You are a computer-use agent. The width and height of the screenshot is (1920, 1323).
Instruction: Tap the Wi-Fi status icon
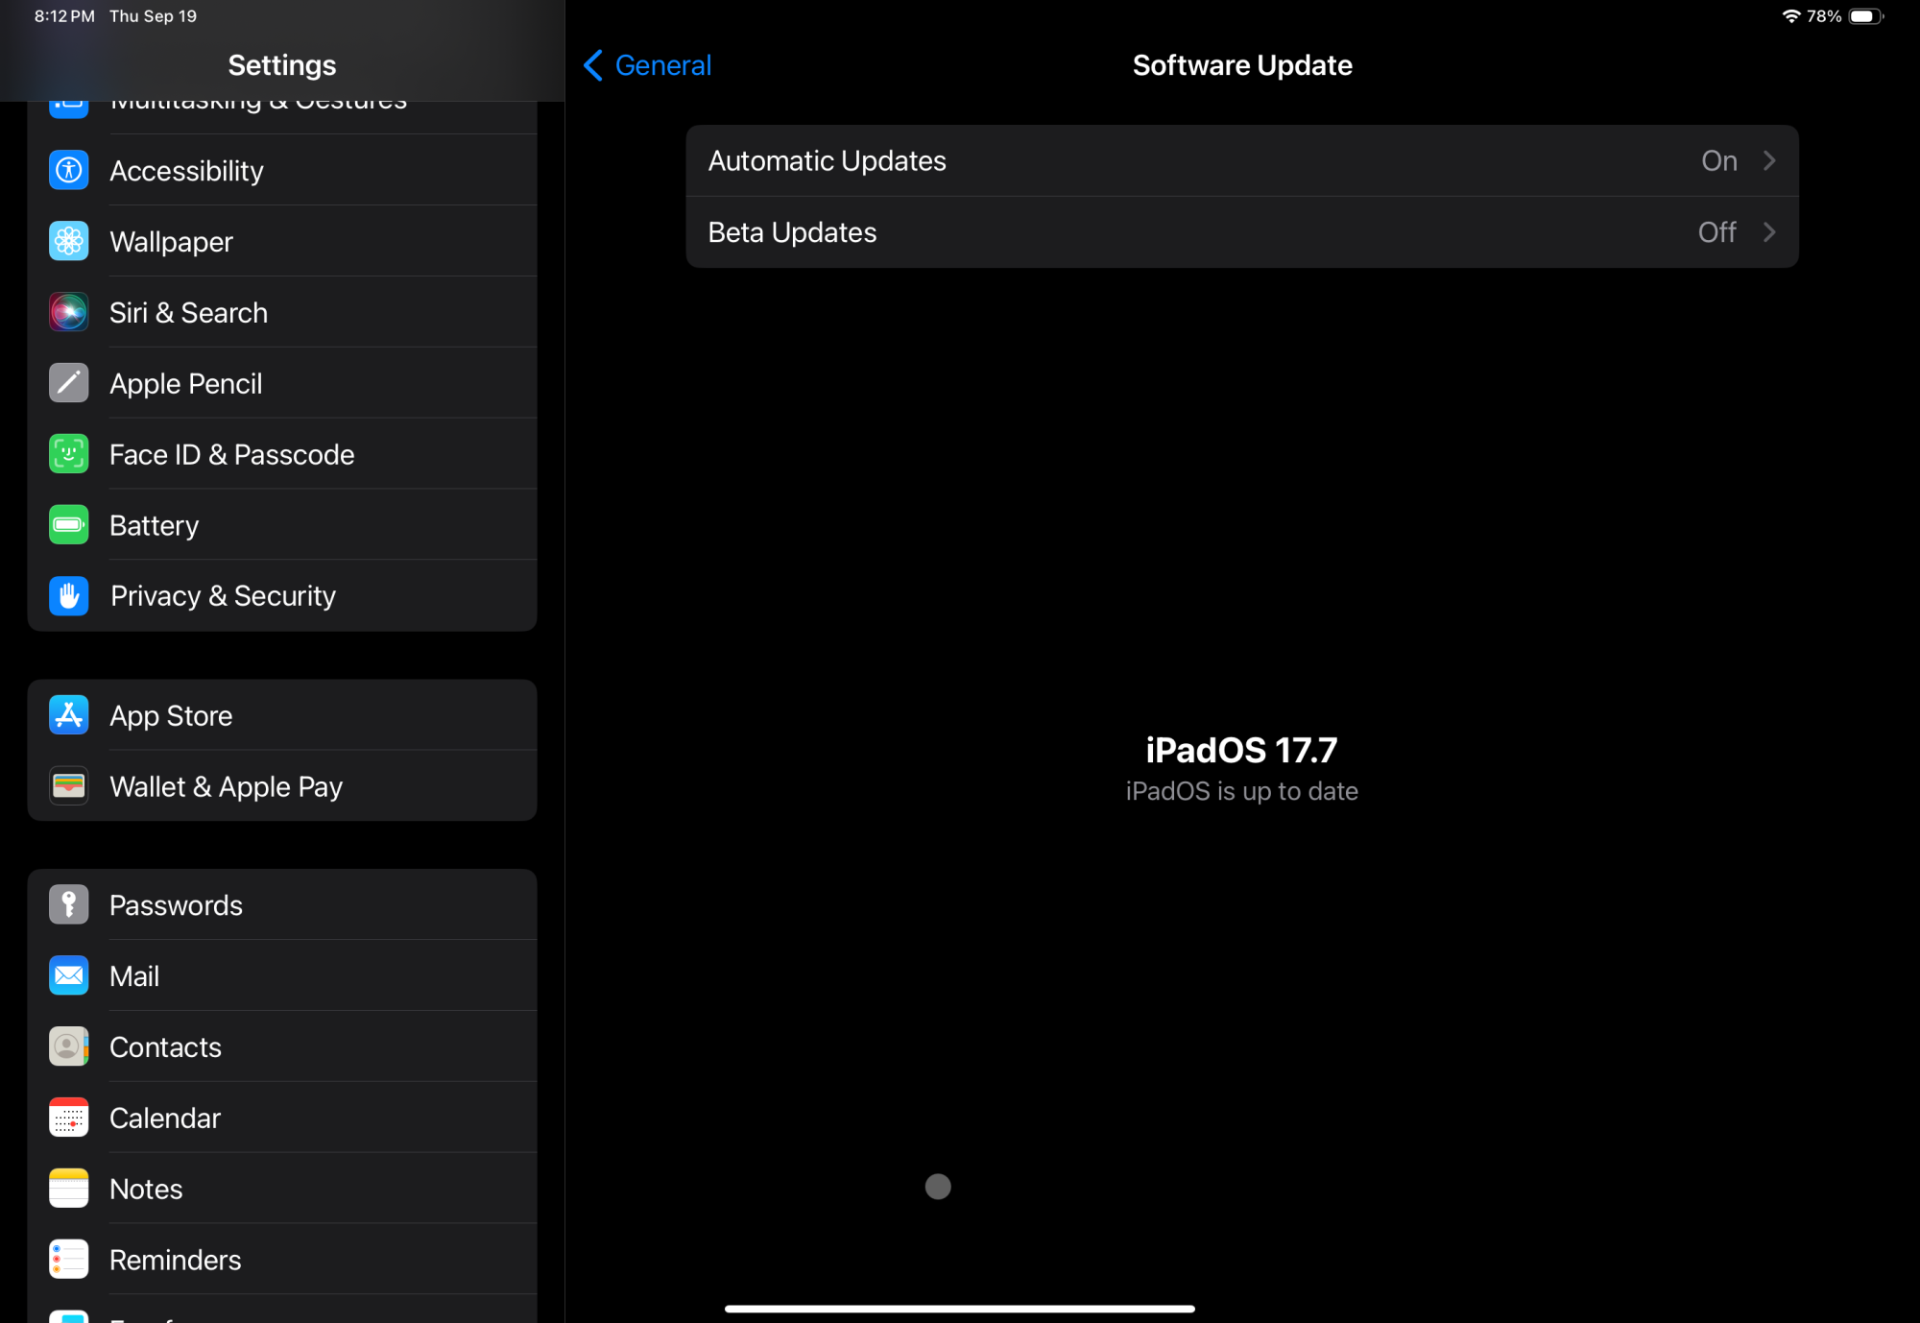click(x=1790, y=16)
